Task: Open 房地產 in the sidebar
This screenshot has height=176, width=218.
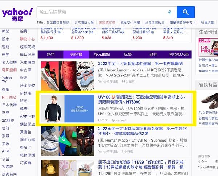Action: click(25, 93)
